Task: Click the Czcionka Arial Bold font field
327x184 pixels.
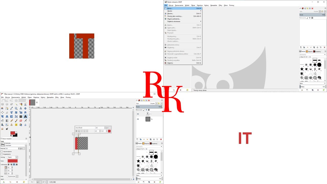Action: pyautogui.click(x=15, y=145)
